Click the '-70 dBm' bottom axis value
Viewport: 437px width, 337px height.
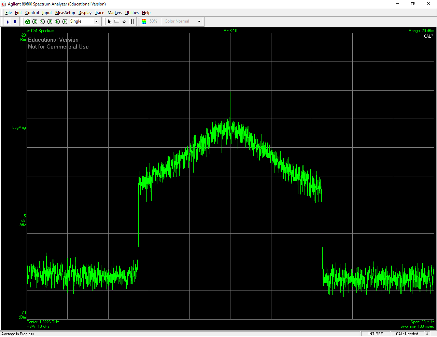pos(23,315)
